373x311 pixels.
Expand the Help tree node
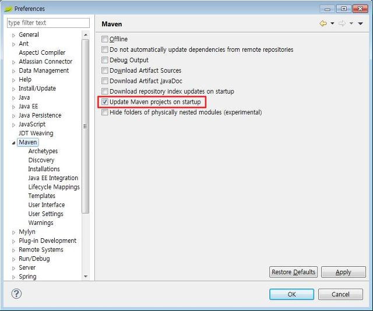(13, 80)
